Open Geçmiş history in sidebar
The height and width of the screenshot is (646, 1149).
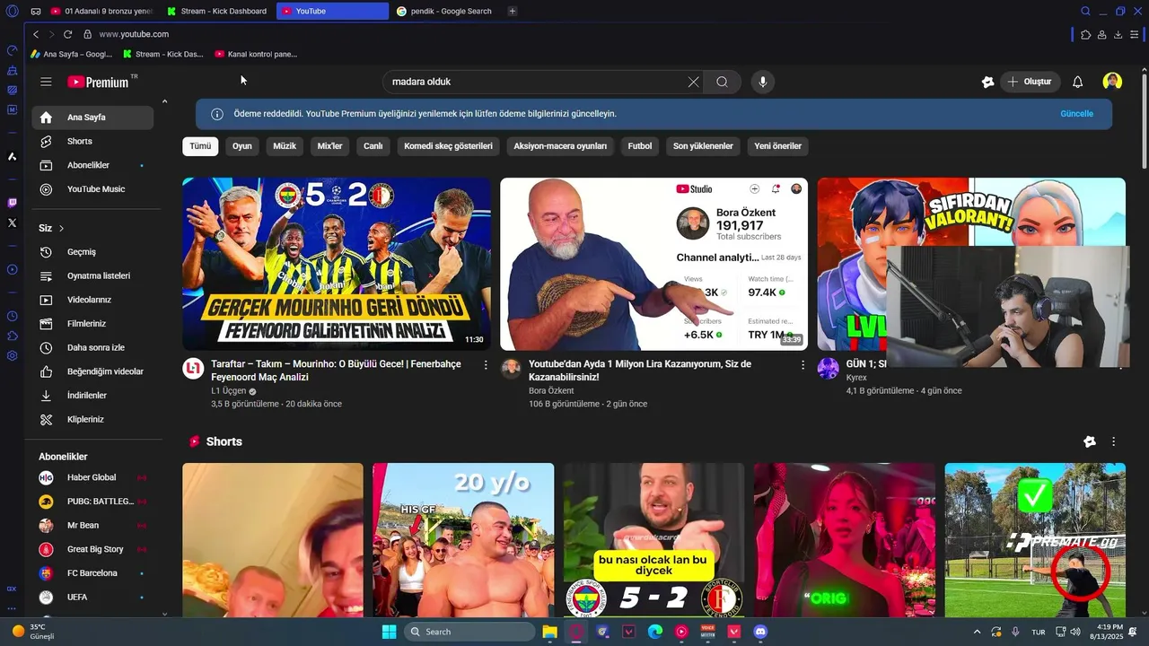pyautogui.click(x=92, y=252)
